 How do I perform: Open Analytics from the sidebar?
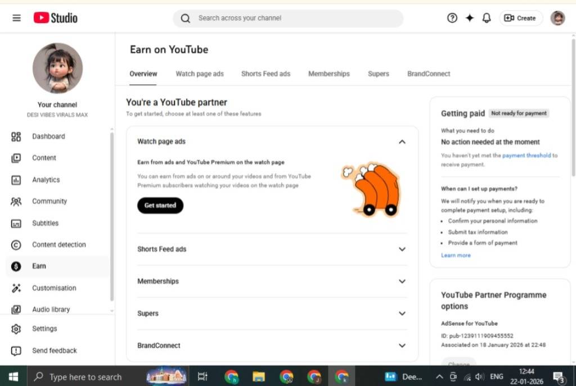tap(46, 180)
